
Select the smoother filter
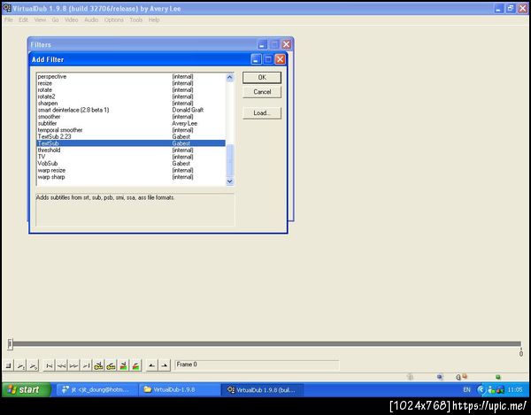click(131, 117)
